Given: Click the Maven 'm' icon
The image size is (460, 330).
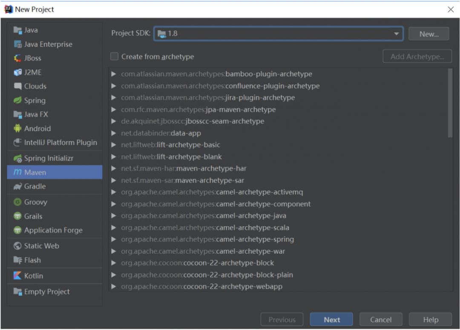Looking at the screenshot, I should 17,172.
